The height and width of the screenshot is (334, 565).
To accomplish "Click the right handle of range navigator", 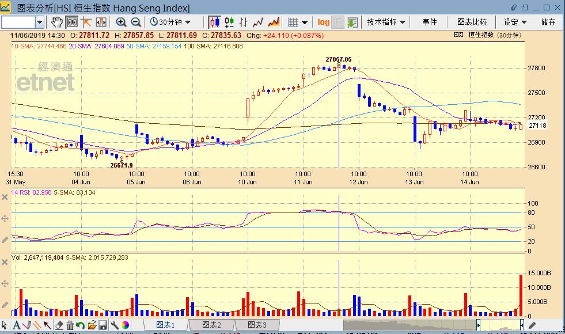I will click(522, 325).
